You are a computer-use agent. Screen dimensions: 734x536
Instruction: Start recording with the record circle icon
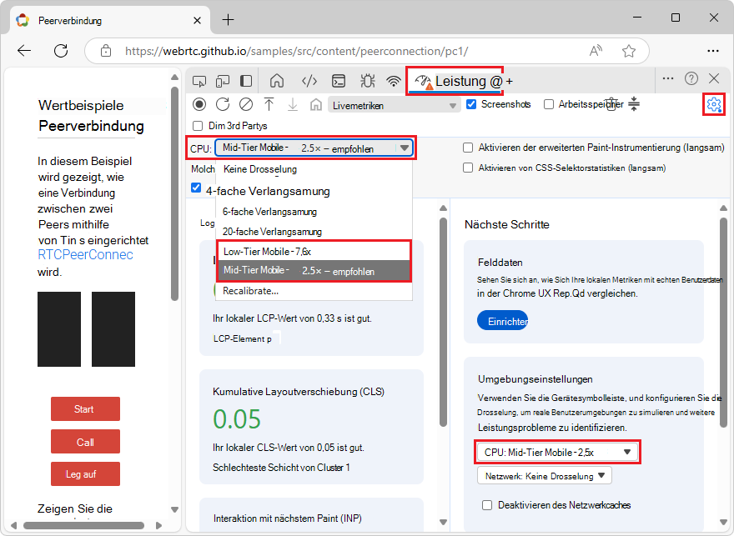point(198,104)
